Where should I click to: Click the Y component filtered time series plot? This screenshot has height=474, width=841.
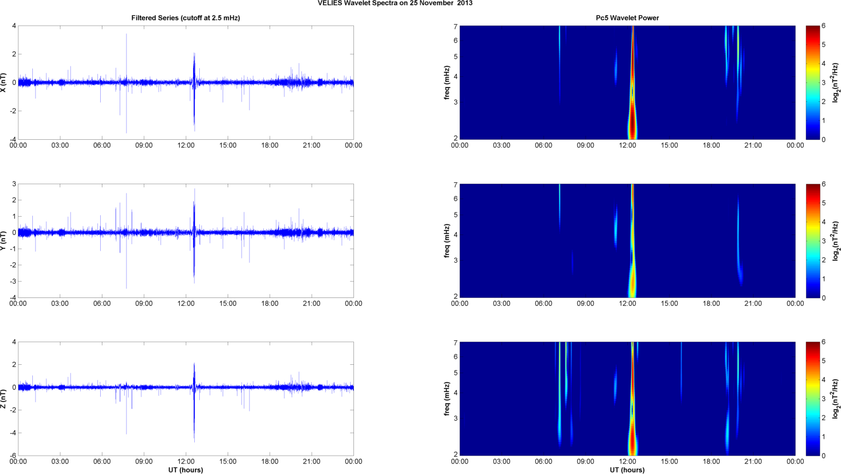[186, 241]
